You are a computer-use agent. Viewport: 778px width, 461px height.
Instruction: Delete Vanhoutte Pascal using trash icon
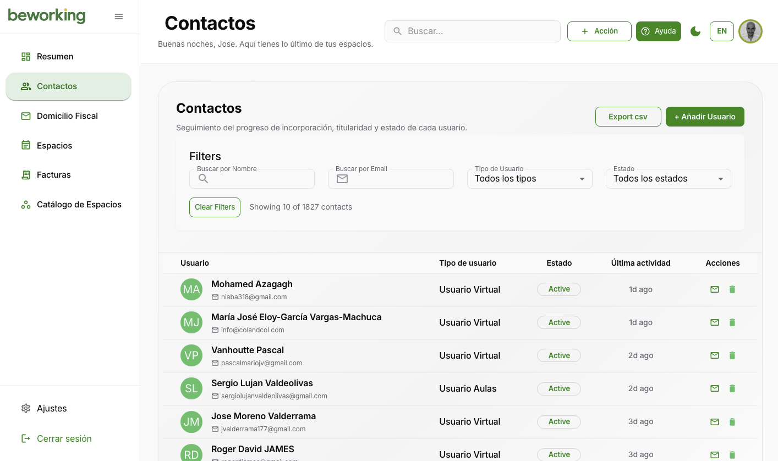click(732, 355)
